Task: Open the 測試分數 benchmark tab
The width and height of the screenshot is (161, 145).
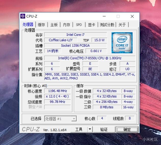Action: [107, 25]
